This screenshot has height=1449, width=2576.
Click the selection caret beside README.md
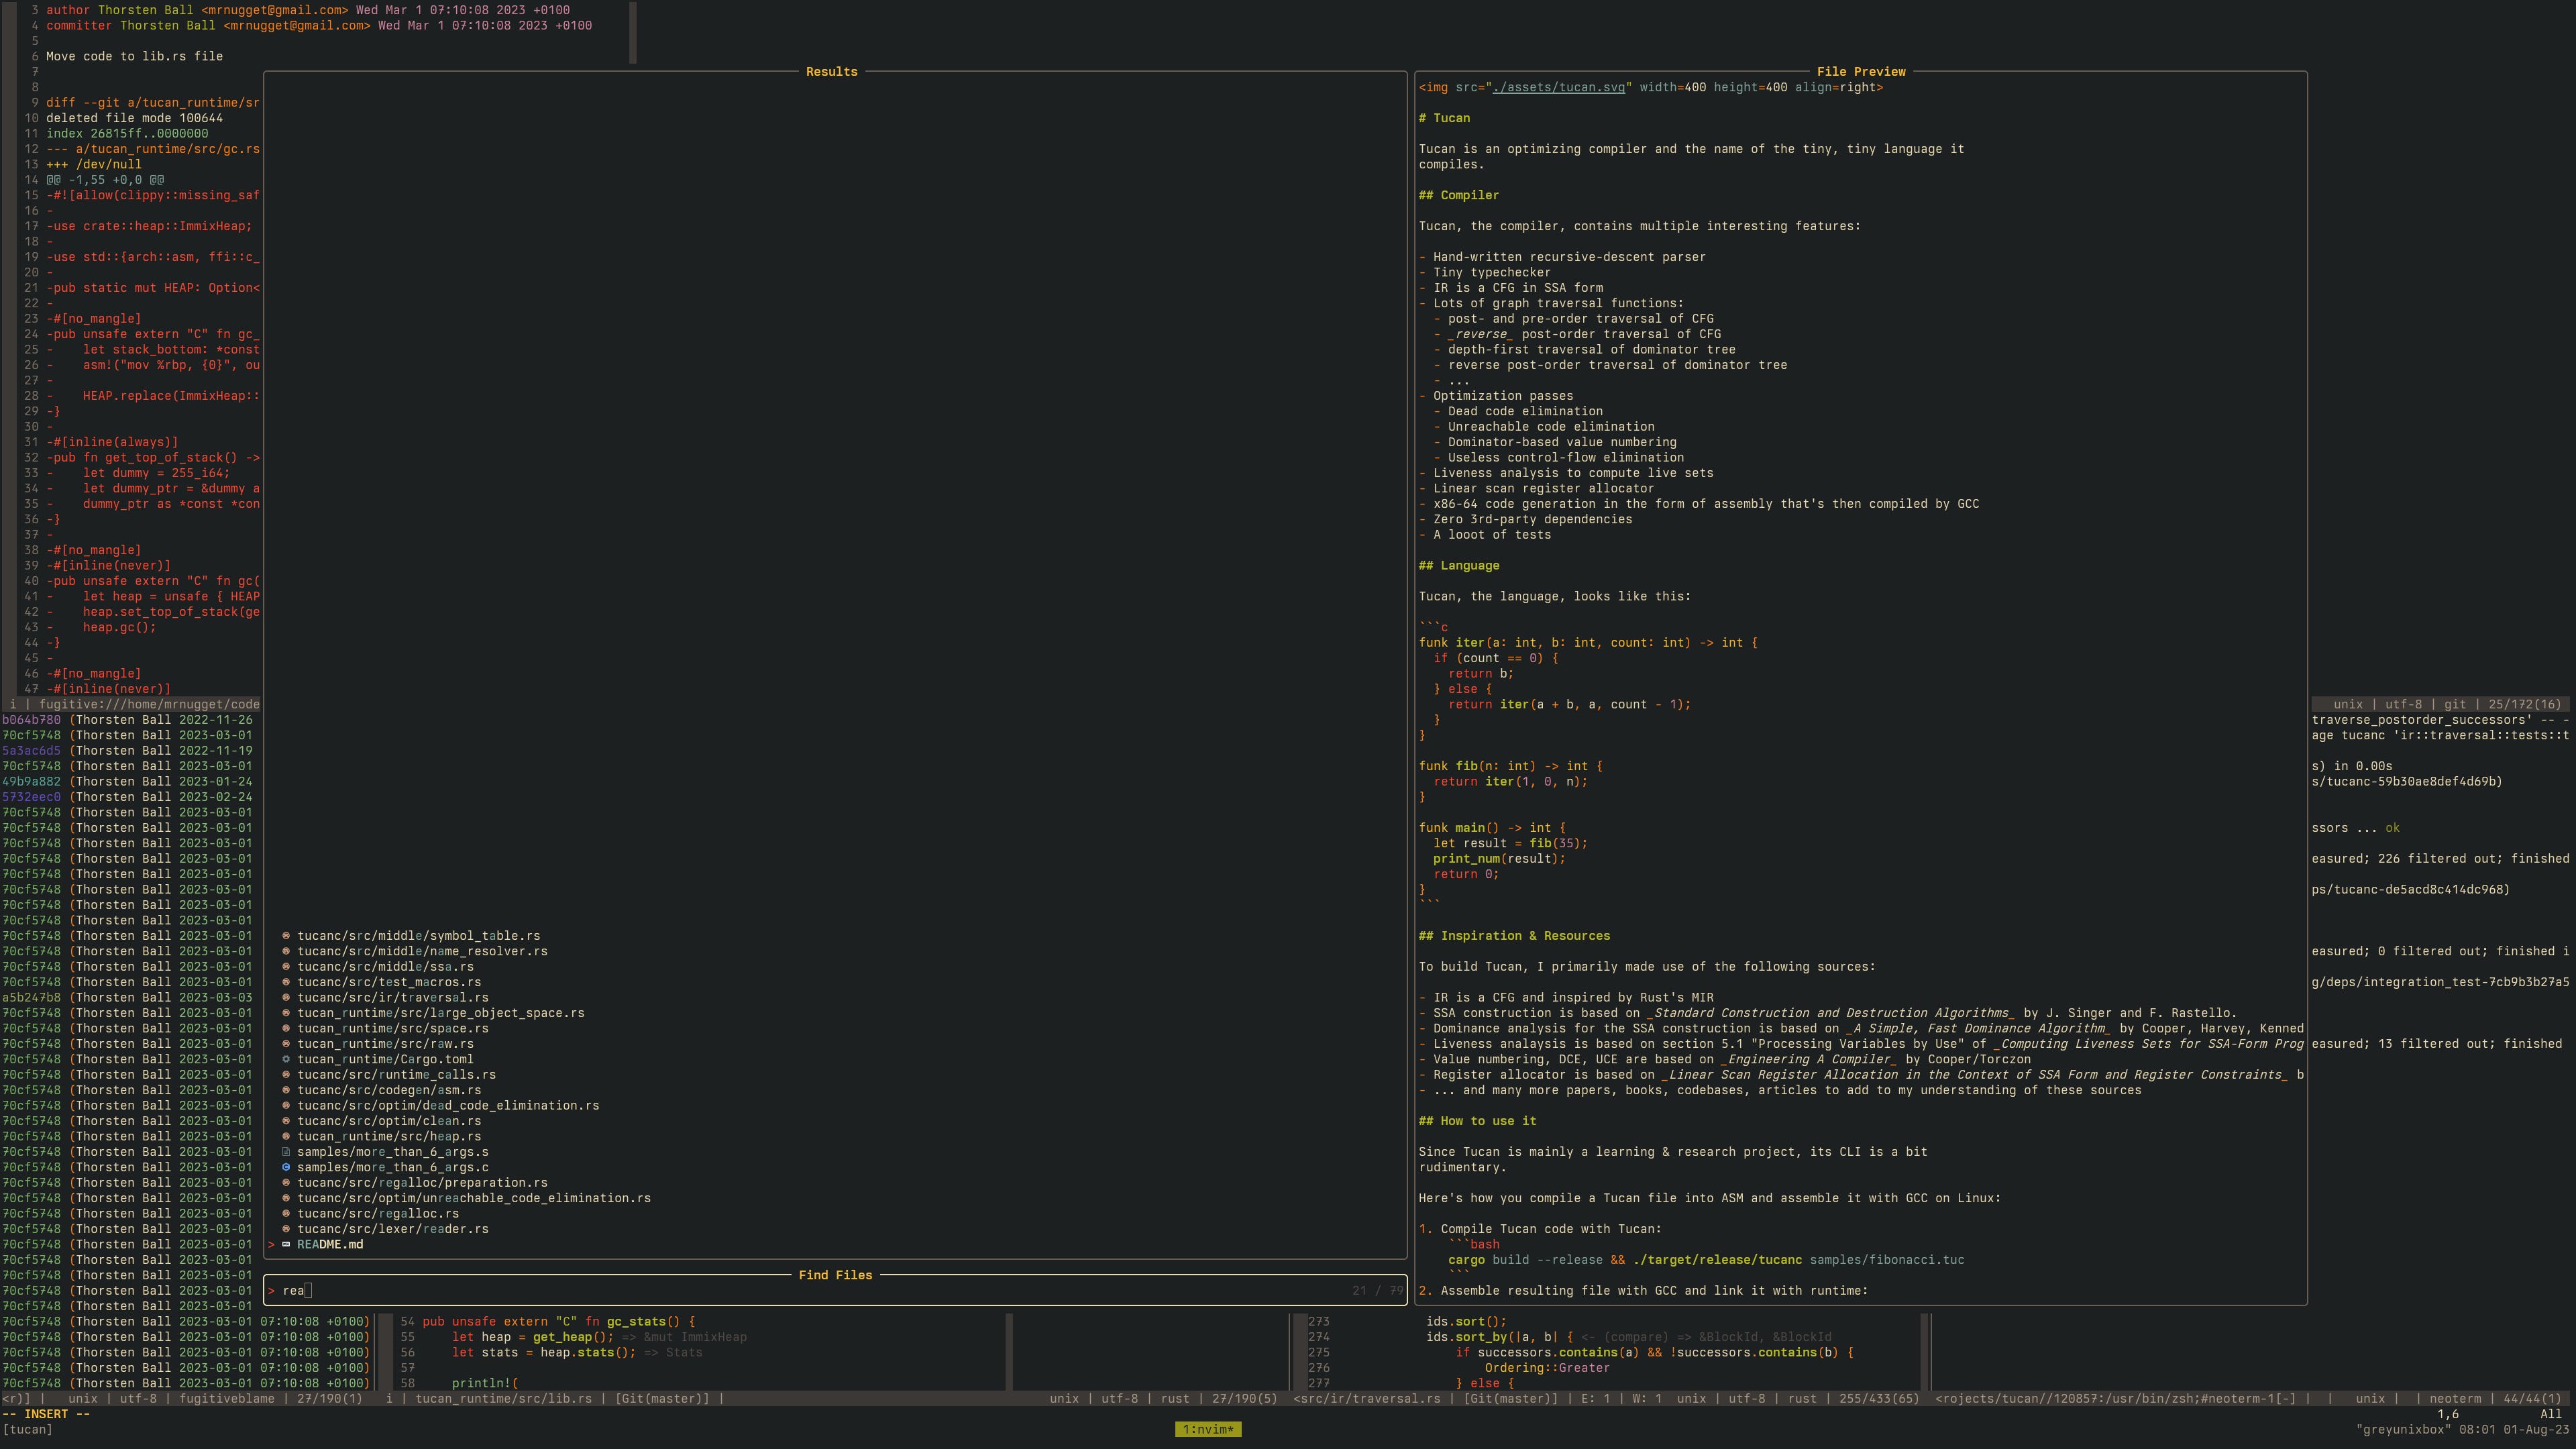(271, 1245)
